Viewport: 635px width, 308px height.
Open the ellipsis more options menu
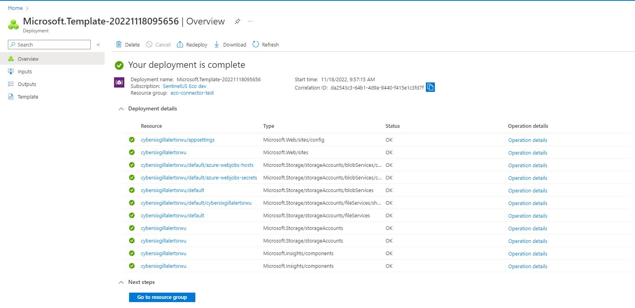pyautogui.click(x=250, y=21)
